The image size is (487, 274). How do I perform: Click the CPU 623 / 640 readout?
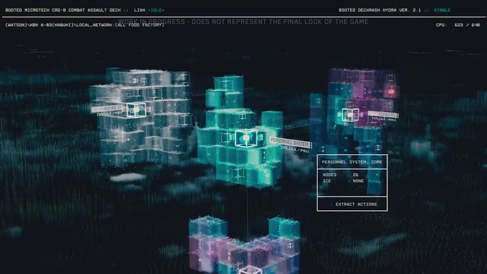(458, 25)
